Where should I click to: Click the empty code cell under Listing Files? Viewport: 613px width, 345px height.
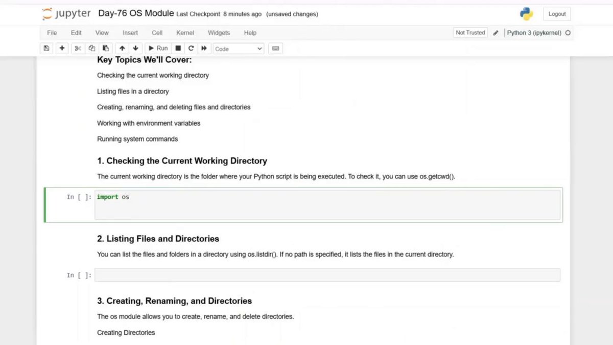coord(327,275)
